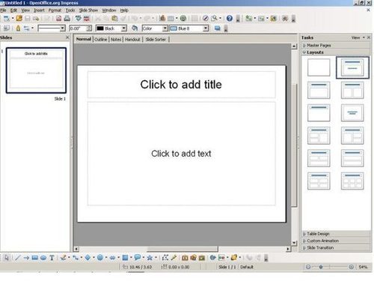Click the 'Click to add title' placeholder
The width and height of the screenshot is (374, 281).
click(x=181, y=85)
